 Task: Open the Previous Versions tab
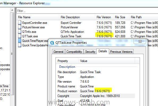(121, 52)
